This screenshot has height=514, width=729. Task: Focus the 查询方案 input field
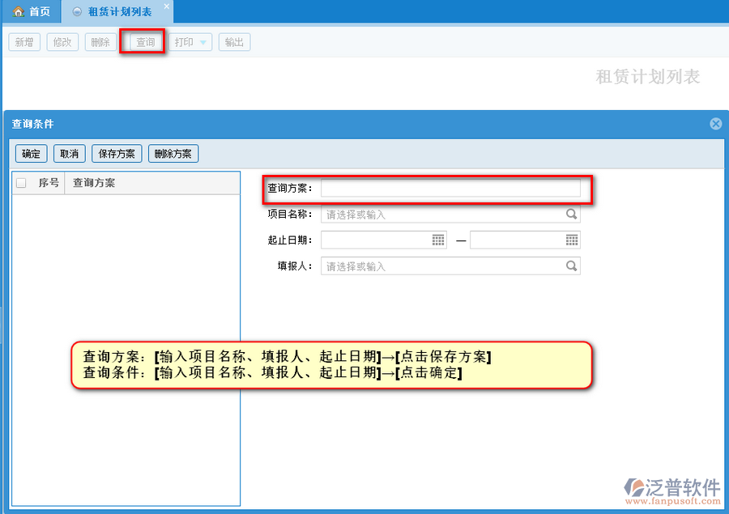point(450,189)
